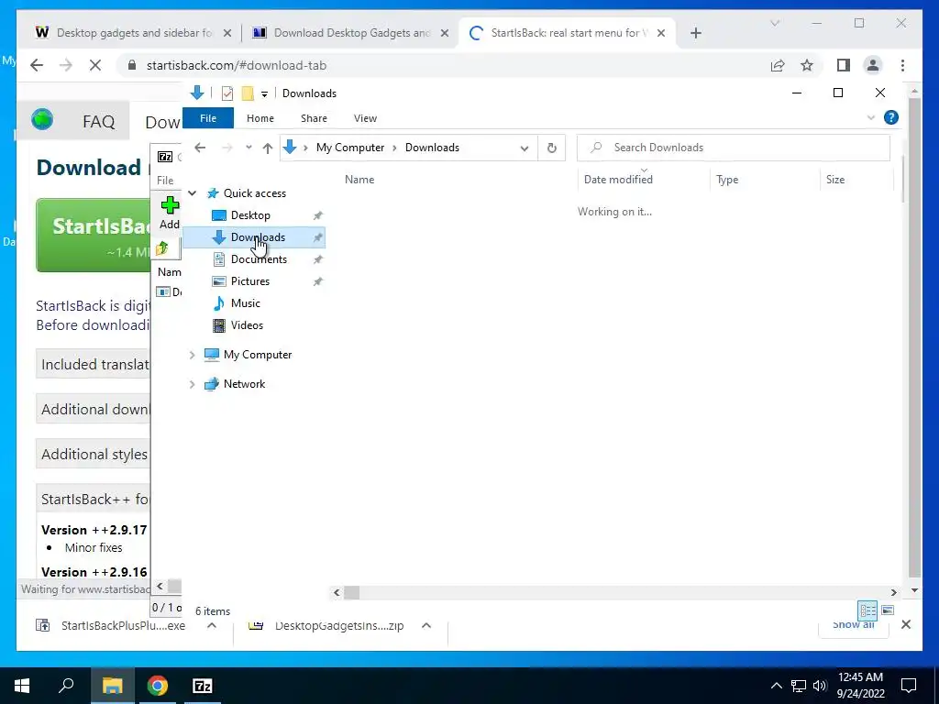Viewport: 939px width, 704px height.
Task: Refresh the Downloads folder
Action: pos(551,148)
